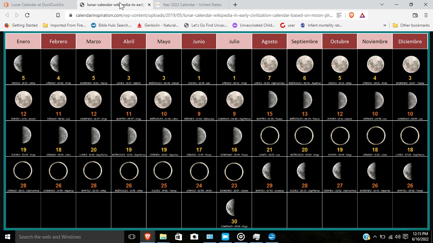Open the Brave wallet icon
Screen dimensions: 433x243
tap(415, 15)
